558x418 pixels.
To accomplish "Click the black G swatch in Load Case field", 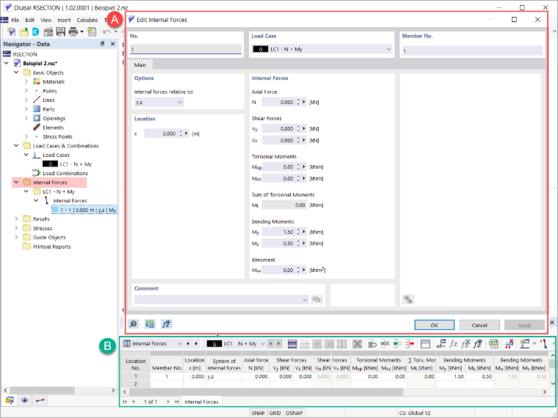I will point(261,49).
